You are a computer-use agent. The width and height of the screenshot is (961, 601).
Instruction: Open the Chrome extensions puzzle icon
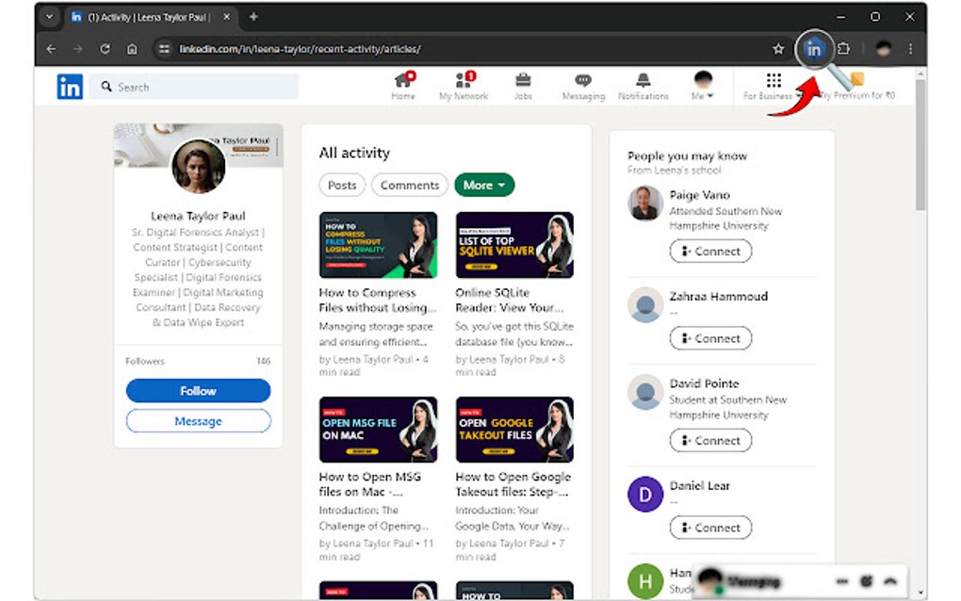pos(845,48)
